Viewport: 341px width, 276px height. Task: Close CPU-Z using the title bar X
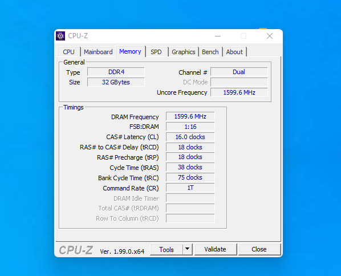point(270,36)
